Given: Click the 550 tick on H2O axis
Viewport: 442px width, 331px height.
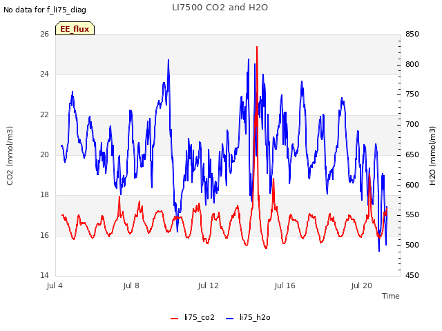Looking at the screenshot, I should click(x=412, y=215).
